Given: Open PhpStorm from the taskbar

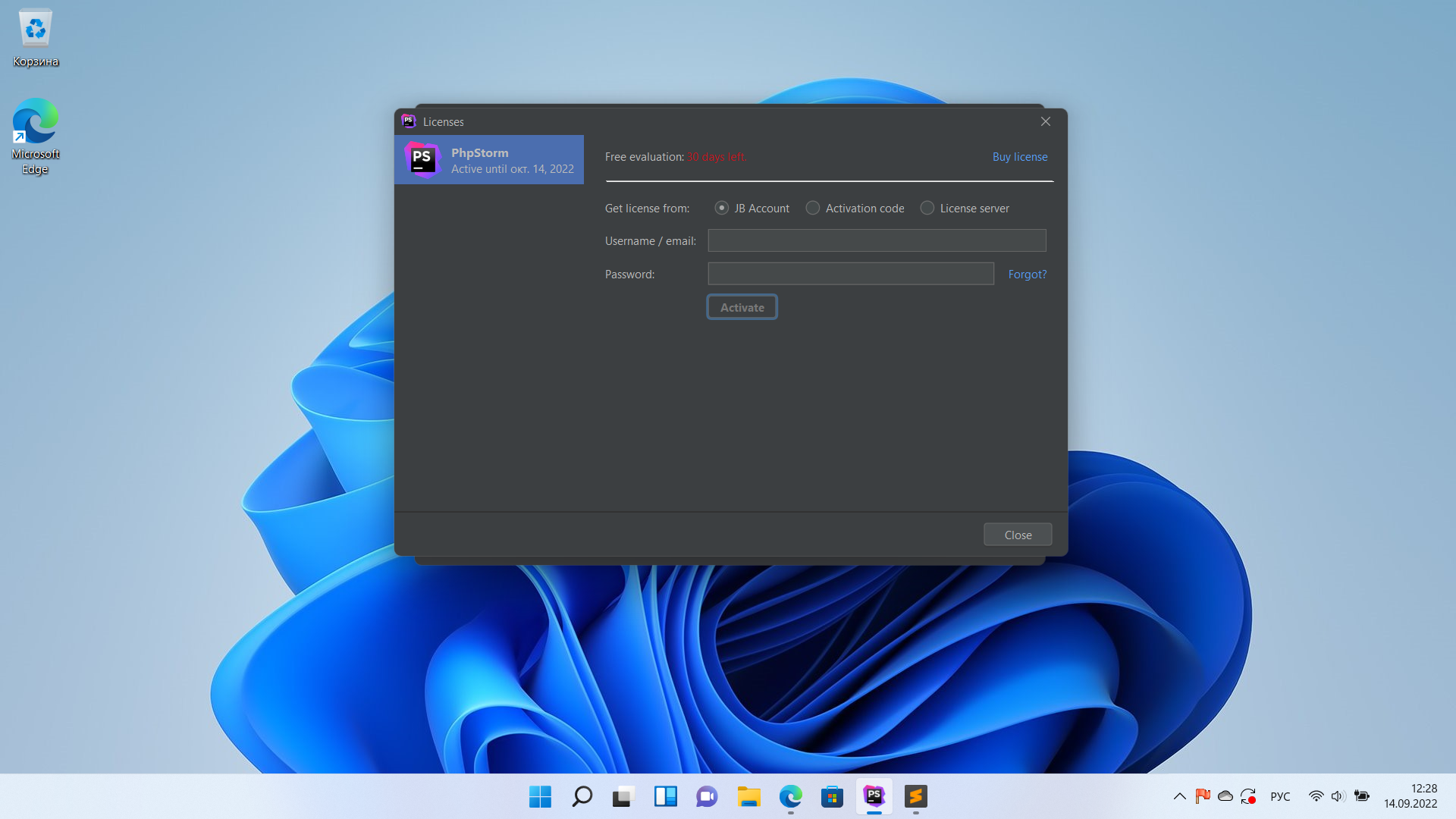Looking at the screenshot, I should 874,796.
